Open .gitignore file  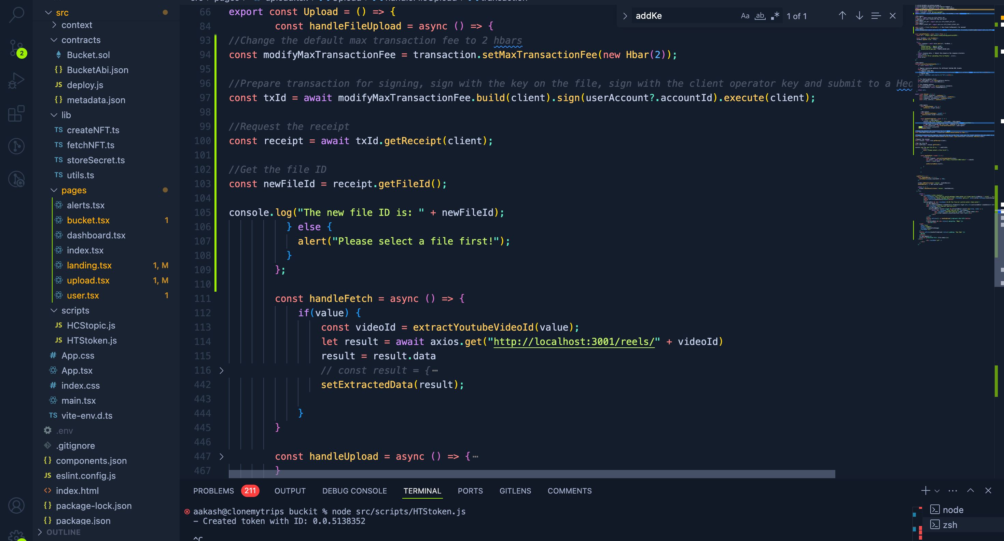click(x=75, y=445)
